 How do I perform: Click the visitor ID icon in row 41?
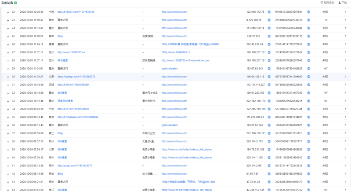coord(308,166)
